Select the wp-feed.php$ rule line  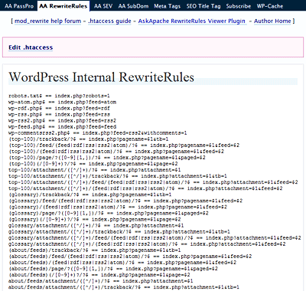pyautogui.click(x=62, y=126)
